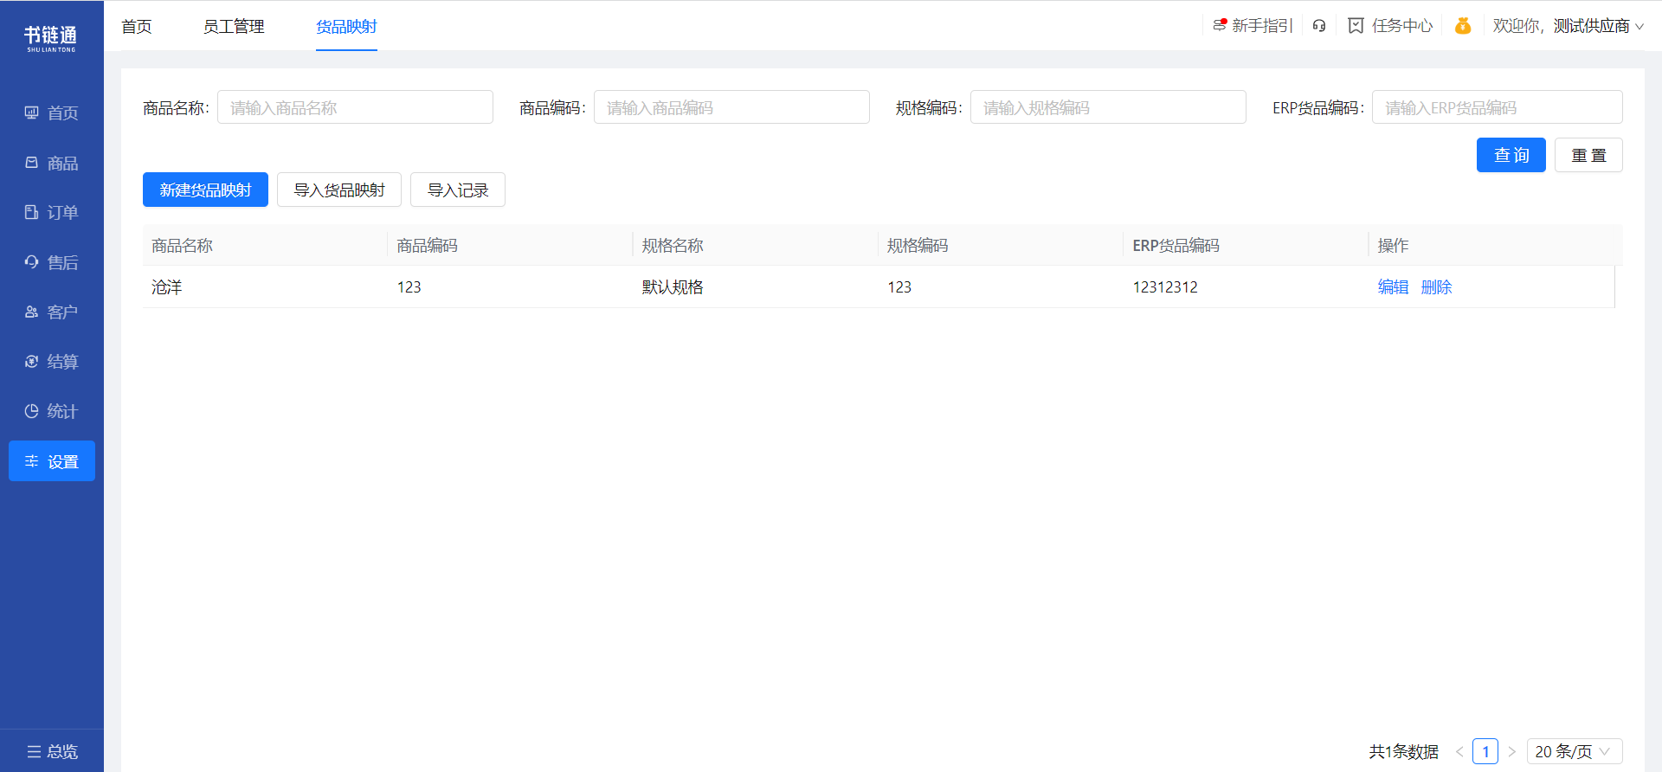Image resolution: width=1662 pixels, height=772 pixels.
Task: Open 任务中心
Action: click(x=1390, y=26)
